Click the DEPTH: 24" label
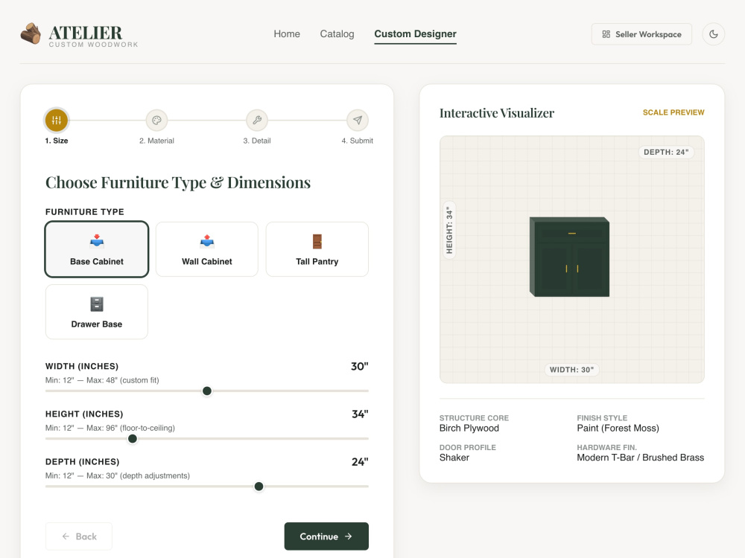 pos(665,152)
